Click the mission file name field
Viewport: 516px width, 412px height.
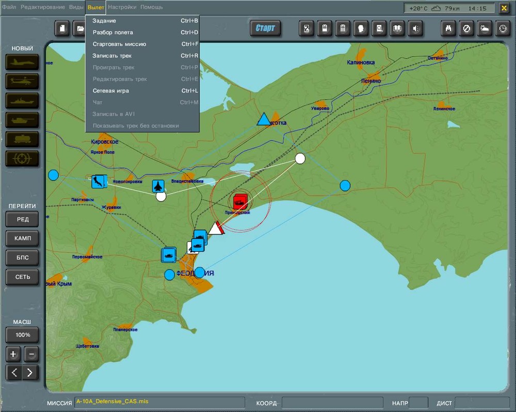(x=159, y=402)
